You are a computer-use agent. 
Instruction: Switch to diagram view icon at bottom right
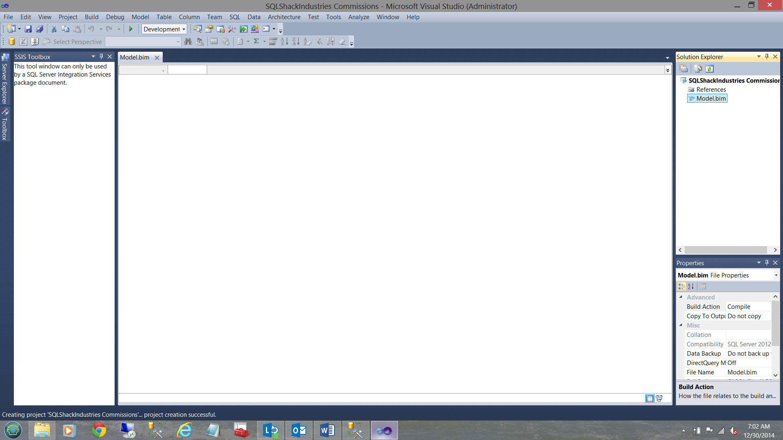659,398
